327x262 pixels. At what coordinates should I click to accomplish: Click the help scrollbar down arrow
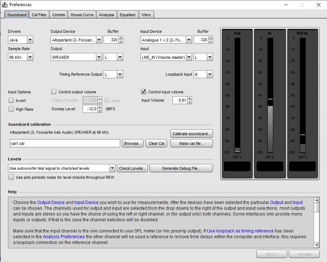[317, 245]
